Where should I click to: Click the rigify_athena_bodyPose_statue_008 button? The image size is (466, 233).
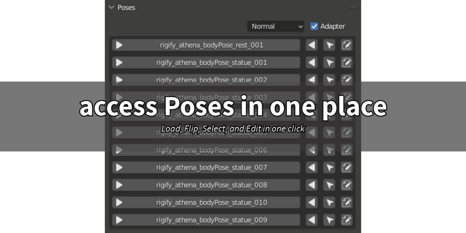click(211, 185)
